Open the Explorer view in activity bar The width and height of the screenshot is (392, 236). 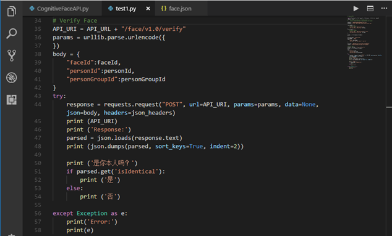[12, 11]
